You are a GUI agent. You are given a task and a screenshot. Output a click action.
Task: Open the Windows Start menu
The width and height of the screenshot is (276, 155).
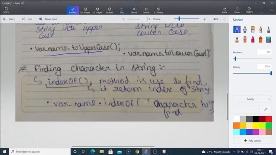point(4,152)
